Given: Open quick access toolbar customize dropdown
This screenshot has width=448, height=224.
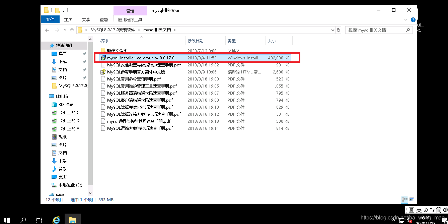Looking at the screenshot, I should click(x=63, y=10).
